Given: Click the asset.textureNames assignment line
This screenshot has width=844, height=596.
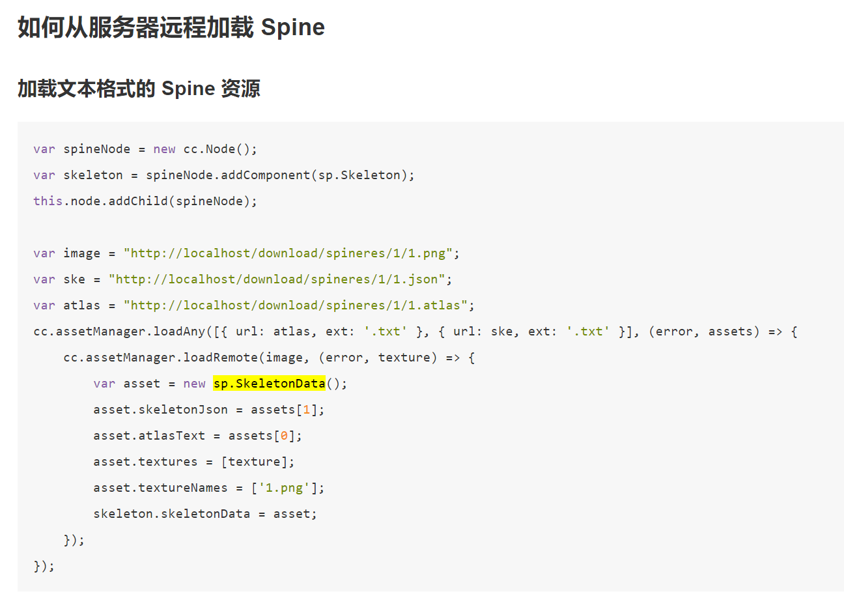Looking at the screenshot, I should [208, 488].
